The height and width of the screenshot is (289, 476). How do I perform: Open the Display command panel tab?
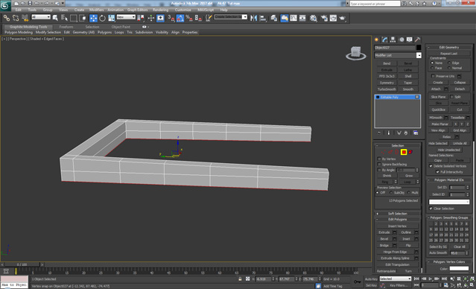coord(410,39)
